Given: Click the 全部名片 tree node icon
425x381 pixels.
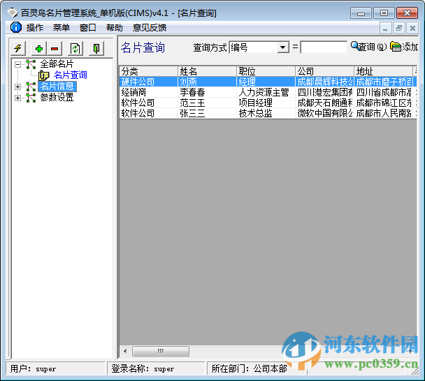Looking at the screenshot, I should (31, 64).
